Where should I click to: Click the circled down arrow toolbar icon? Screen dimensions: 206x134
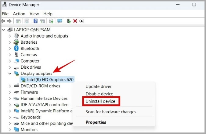click(x=81, y=21)
